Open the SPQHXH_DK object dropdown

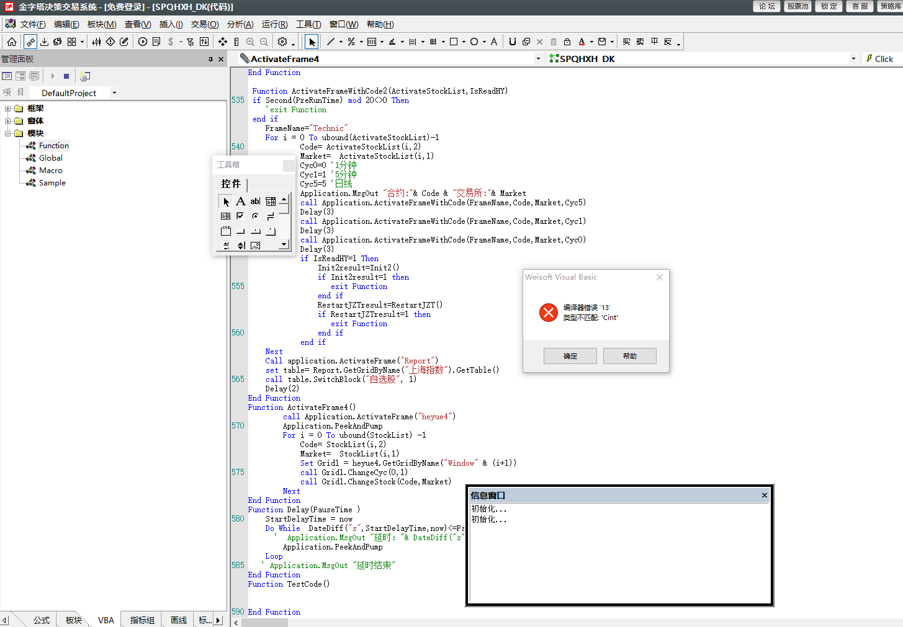(853, 59)
